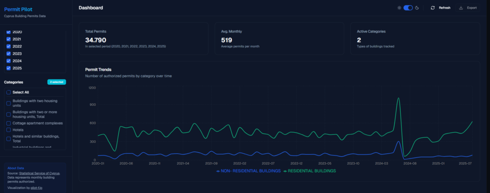Disable the 2024 year filter
The height and width of the screenshot is (193, 490).
click(8, 61)
